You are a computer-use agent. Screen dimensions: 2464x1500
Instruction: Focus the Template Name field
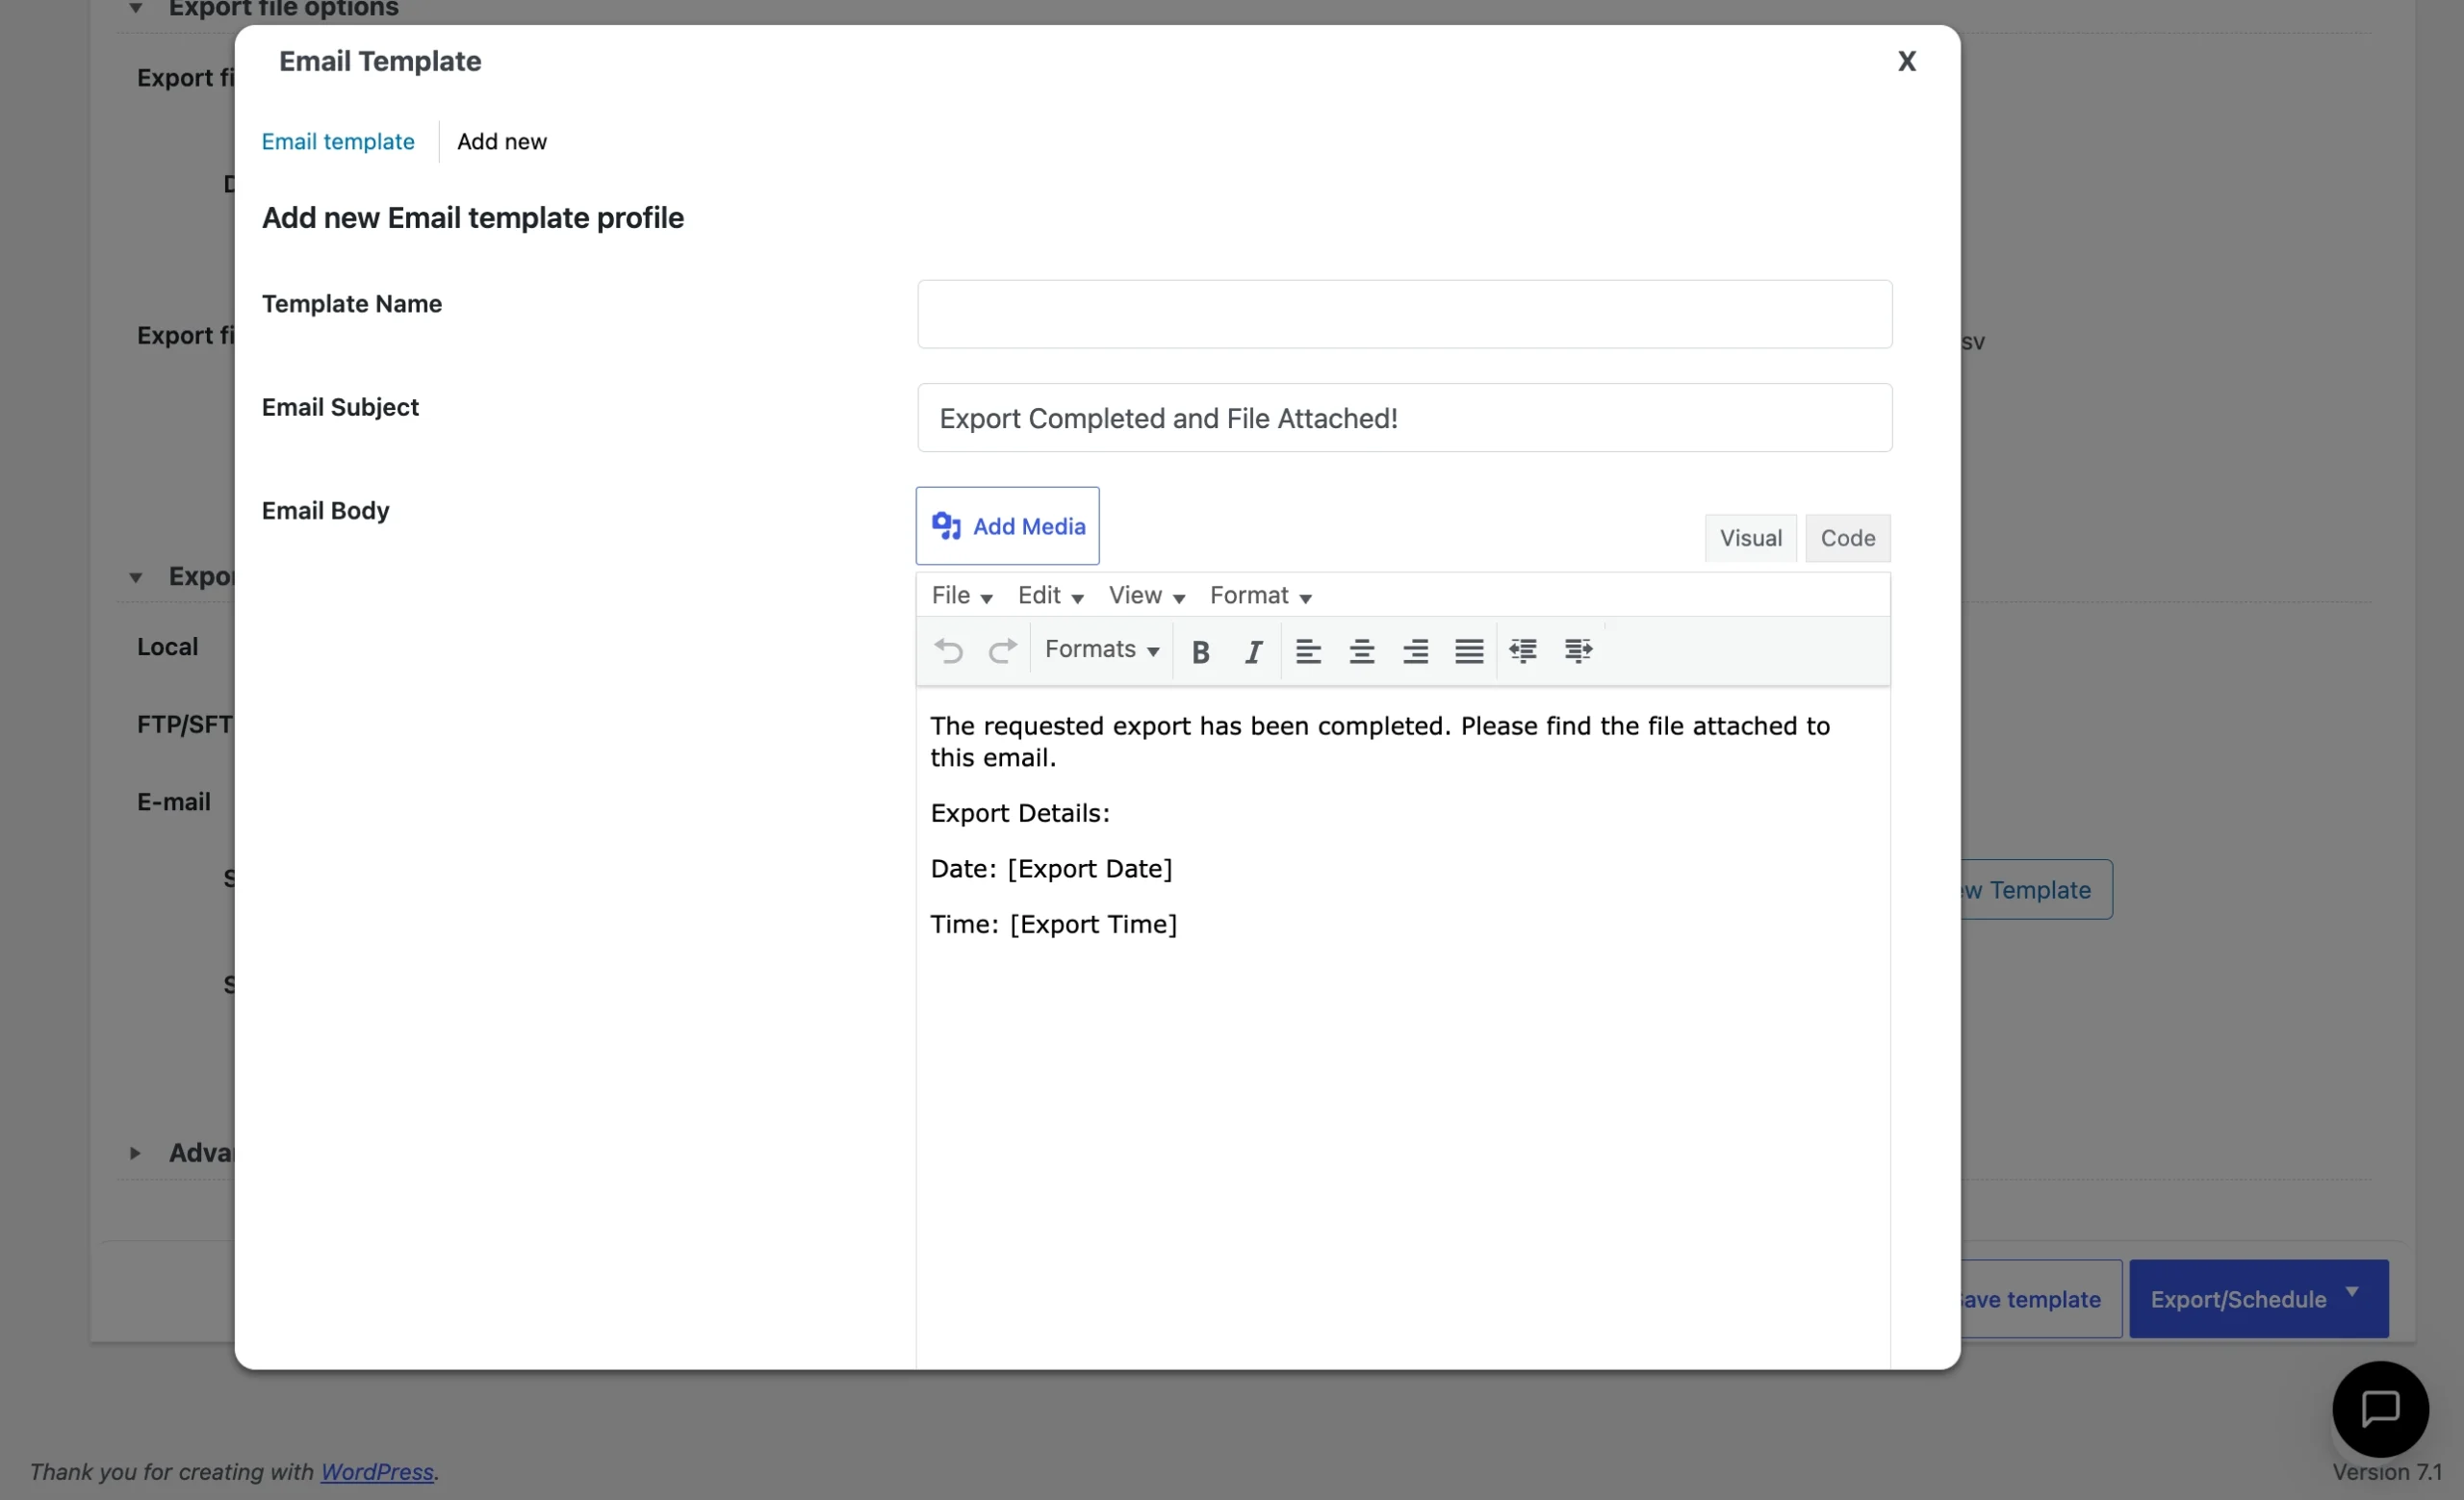1404,314
